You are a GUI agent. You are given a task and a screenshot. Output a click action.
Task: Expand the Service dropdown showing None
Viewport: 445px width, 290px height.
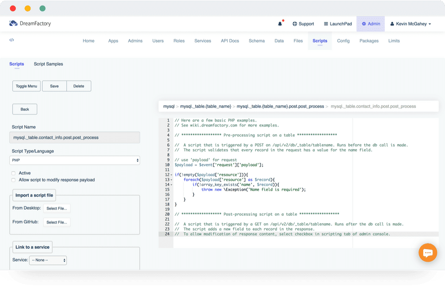click(48, 260)
